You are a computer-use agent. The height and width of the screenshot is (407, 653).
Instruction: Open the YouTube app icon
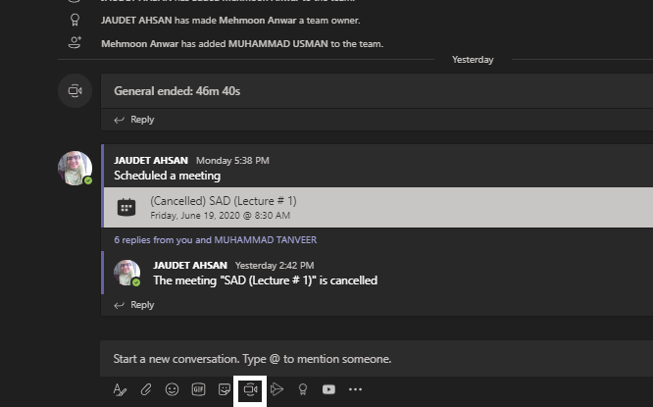(328, 389)
